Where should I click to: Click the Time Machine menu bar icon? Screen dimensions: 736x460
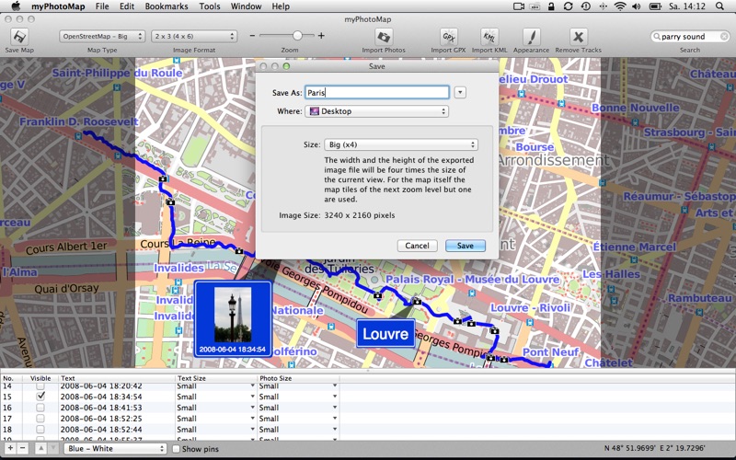585,6
